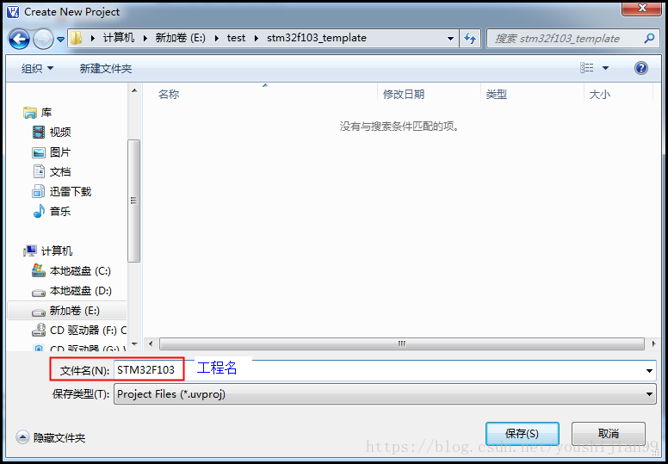
Task: Click the view mode icon in toolbar
Action: pyautogui.click(x=587, y=68)
